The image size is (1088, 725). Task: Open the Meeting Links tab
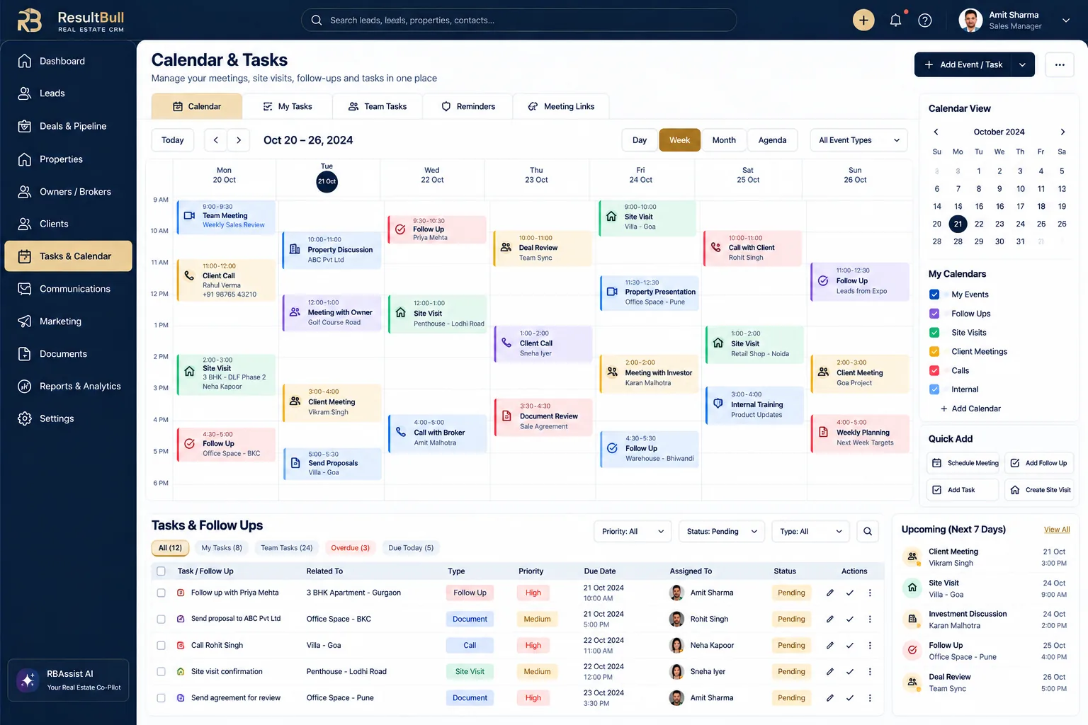click(x=561, y=106)
